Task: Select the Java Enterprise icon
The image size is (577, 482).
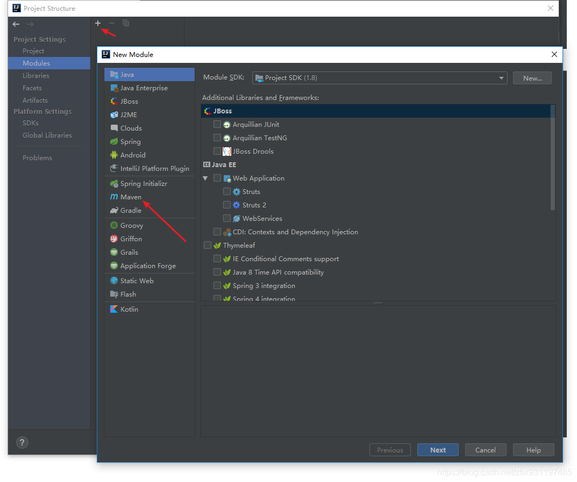Action: coord(114,88)
